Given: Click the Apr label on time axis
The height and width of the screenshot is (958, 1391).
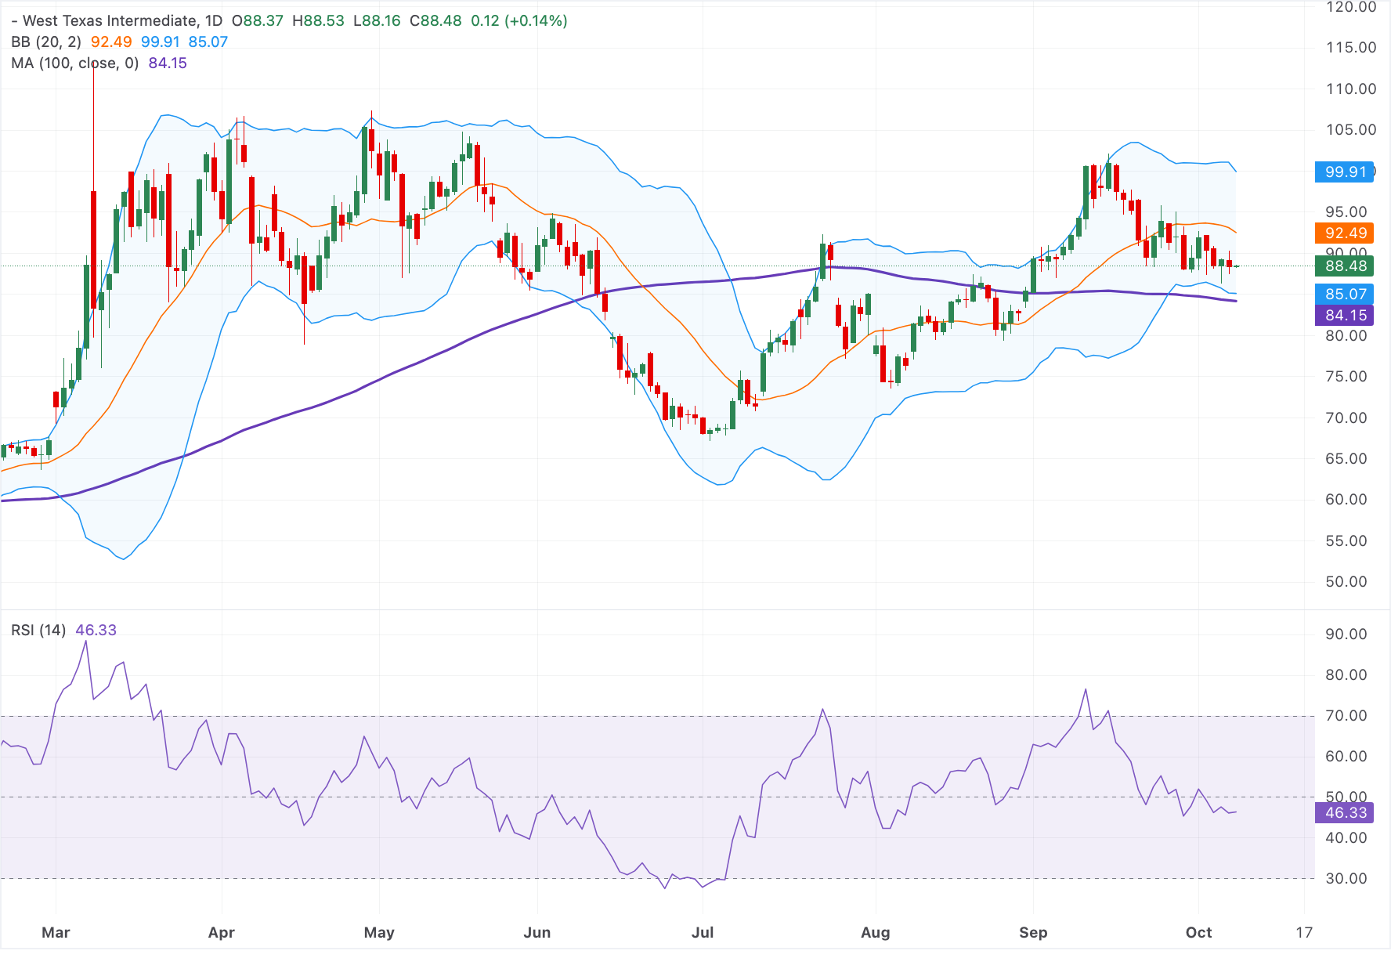Looking at the screenshot, I should click(222, 933).
